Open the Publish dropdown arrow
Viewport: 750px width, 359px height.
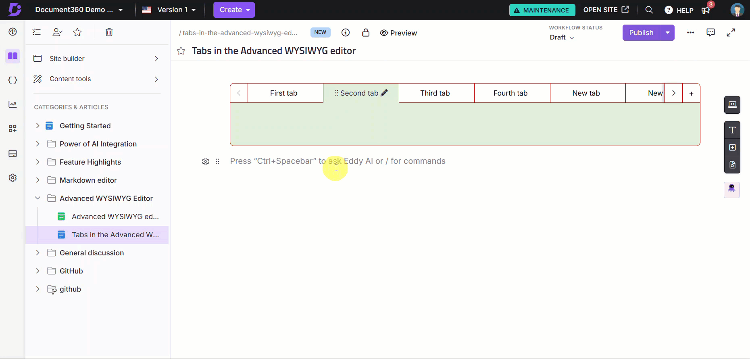pyautogui.click(x=668, y=33)
